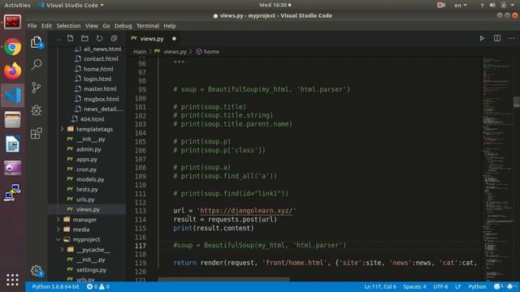
Task: Click the unsaved dot on views.py tab
Action: (x=174, y=39)
